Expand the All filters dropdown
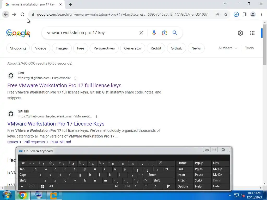 click(x=228, y=48)
